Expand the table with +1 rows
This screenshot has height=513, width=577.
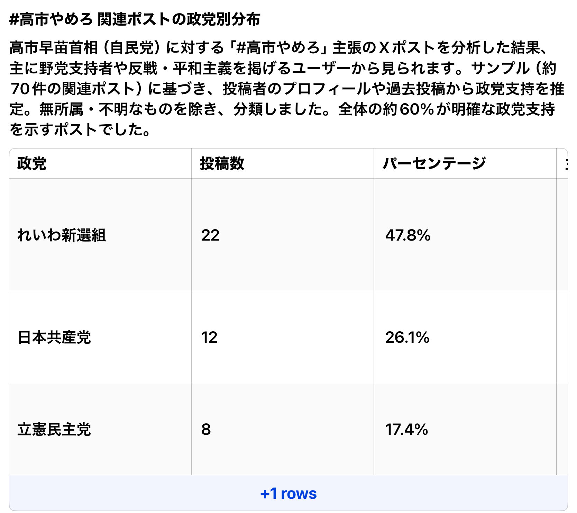tap(288, 493)
